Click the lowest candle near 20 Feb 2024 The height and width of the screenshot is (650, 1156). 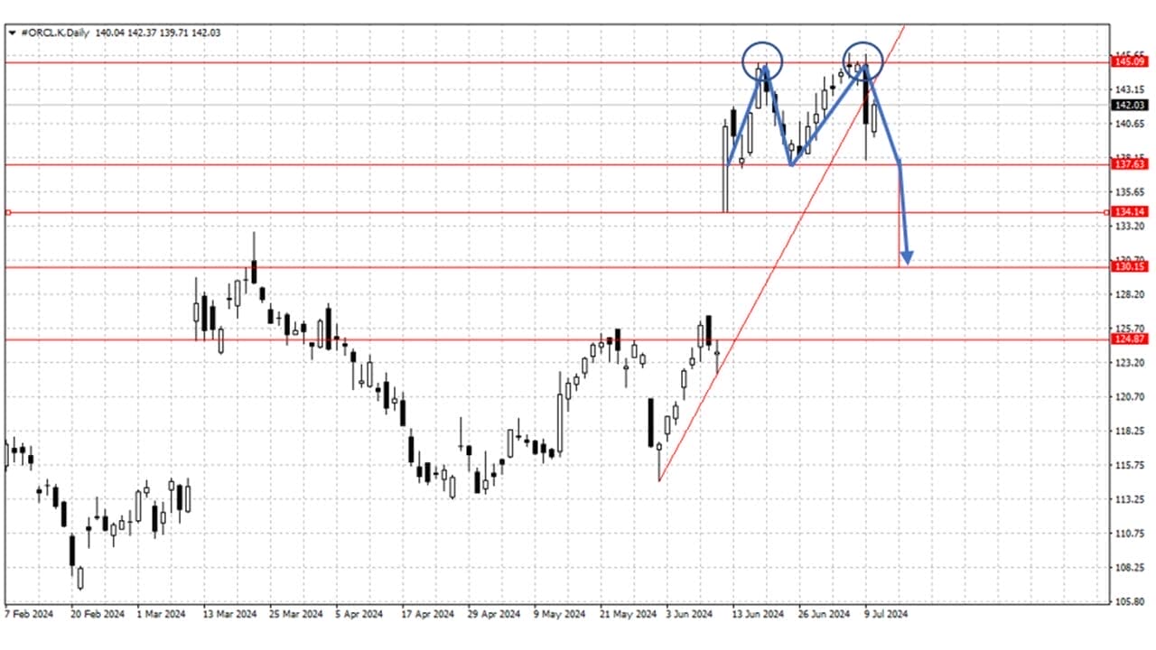pyautogui.click(x=79, y=578)
